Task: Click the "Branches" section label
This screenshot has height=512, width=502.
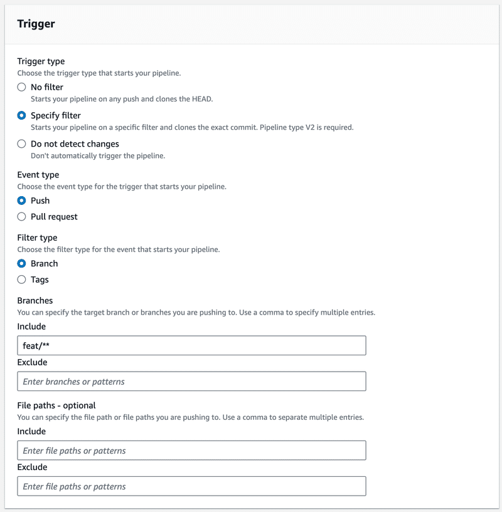Action: tap(34, 301)
